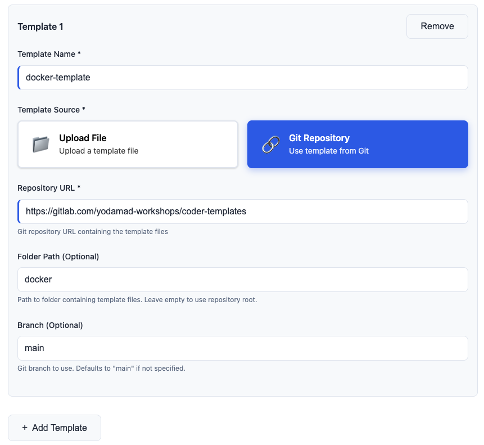Screen dimensions: 484x445
Task: Click the Branch Optional field label
Action: coord(51,325)
